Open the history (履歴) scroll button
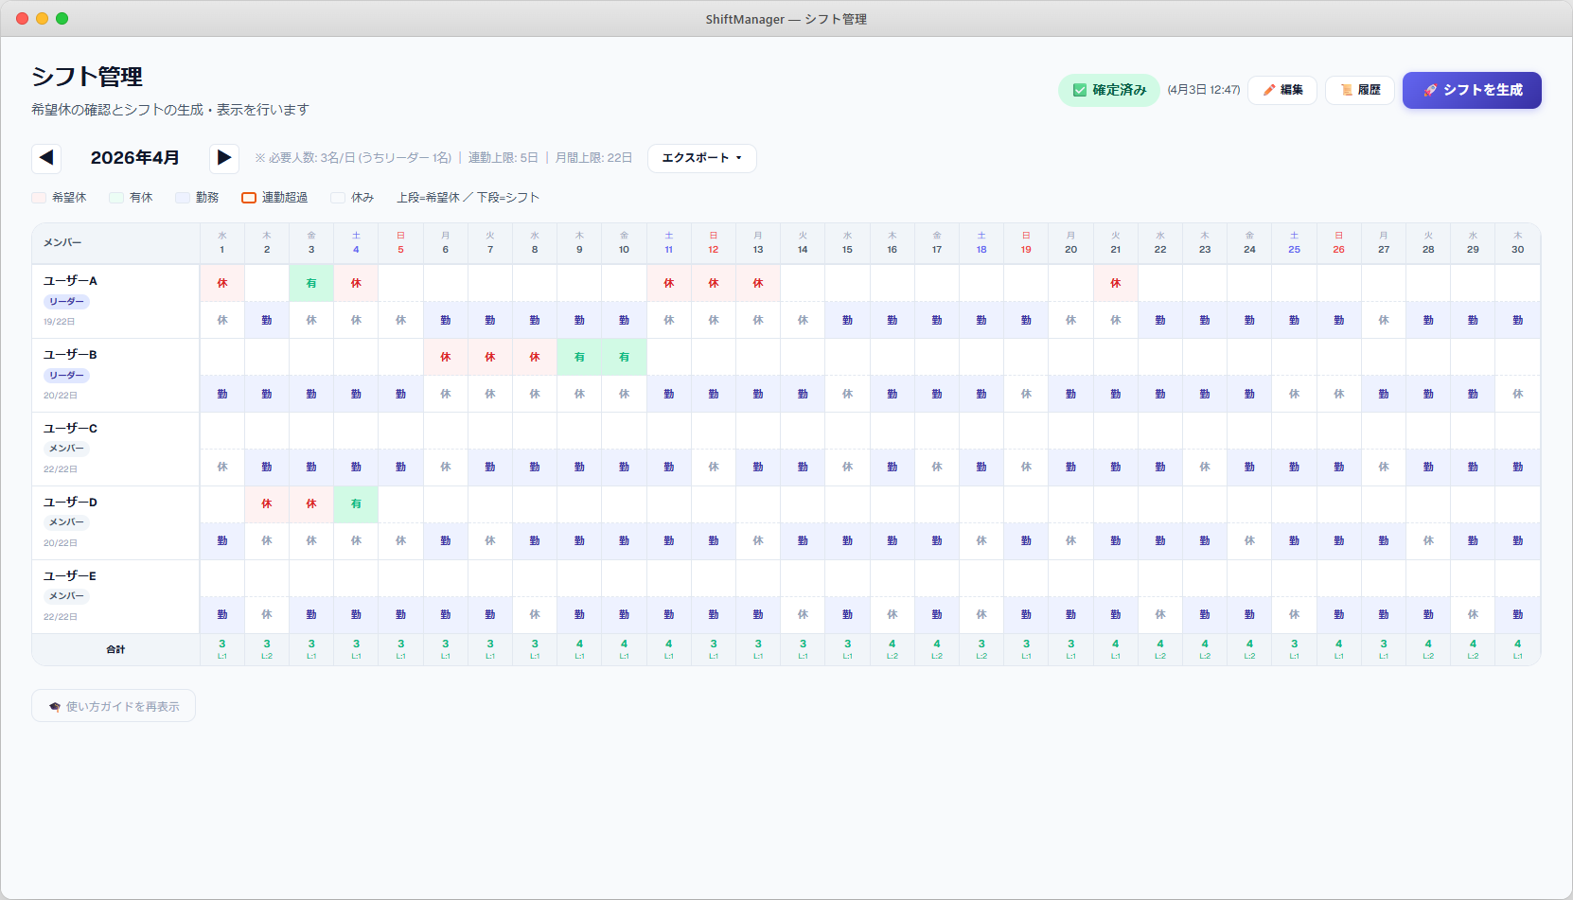 click(1359, 90)
